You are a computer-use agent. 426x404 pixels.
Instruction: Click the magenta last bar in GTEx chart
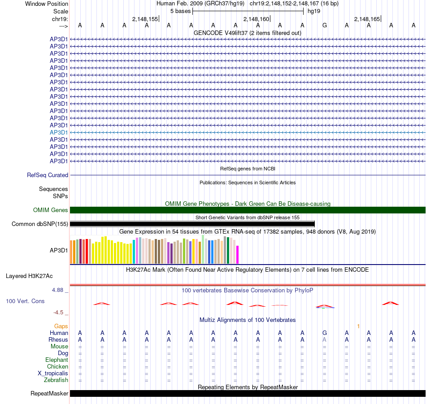point(238,255)
